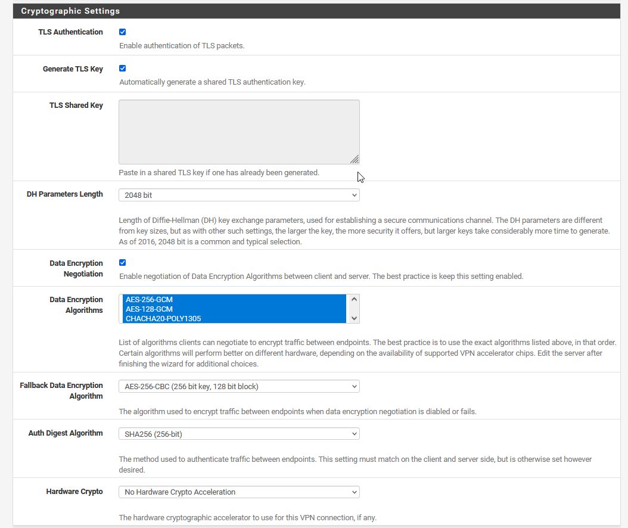Viewport: 628px width, 528px height.
Task: Click the TLS Shared Key resize handle
Action: (355, 159)
